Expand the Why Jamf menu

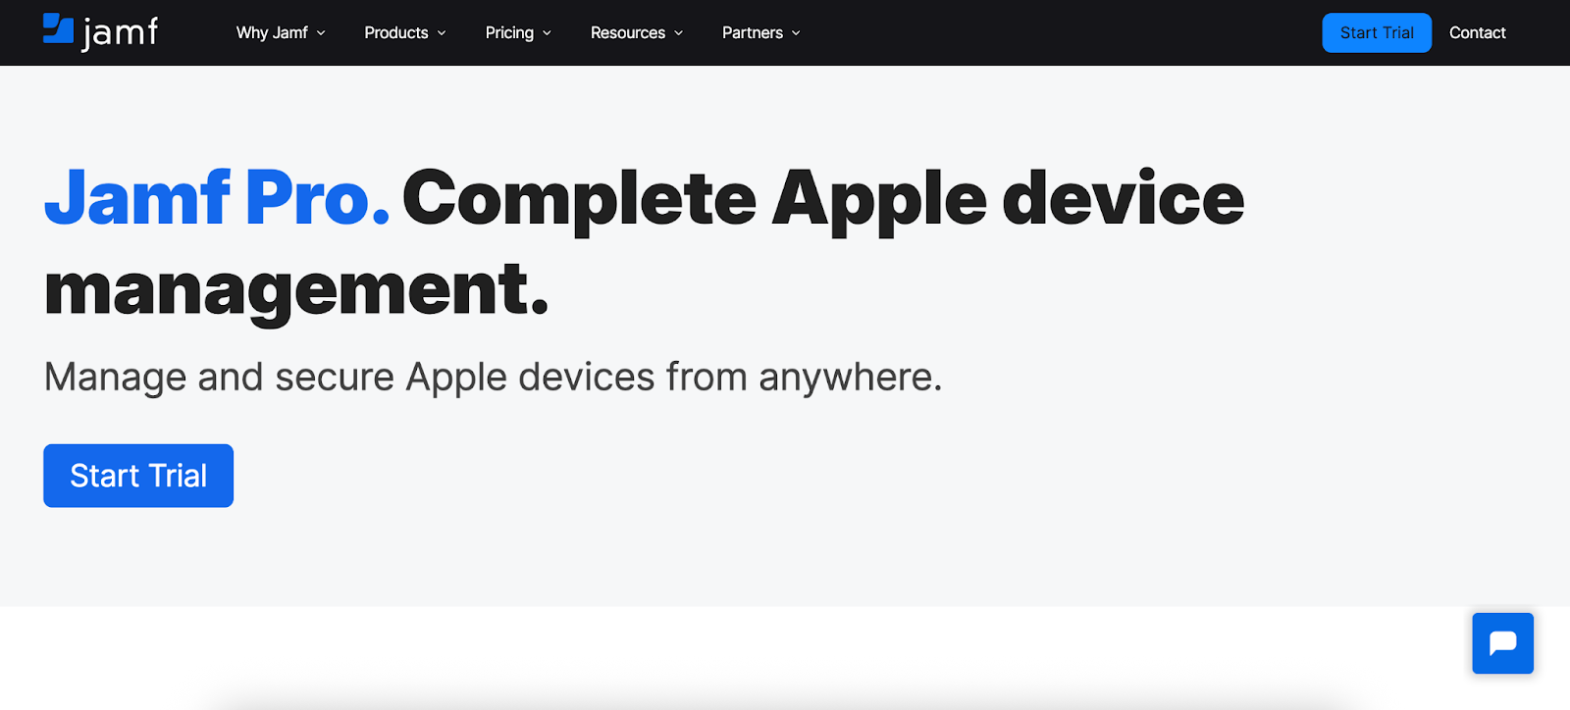tap(281, 32)
